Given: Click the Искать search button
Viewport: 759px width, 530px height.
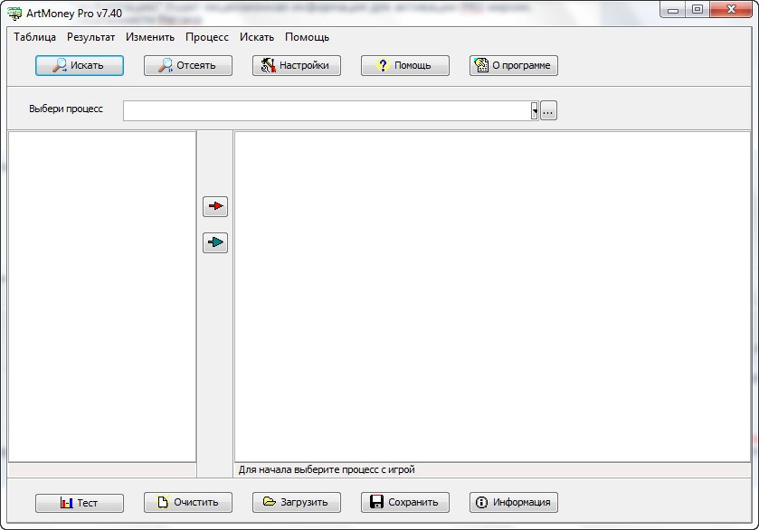Looking at the screenshot, I should tap(80, 65).
